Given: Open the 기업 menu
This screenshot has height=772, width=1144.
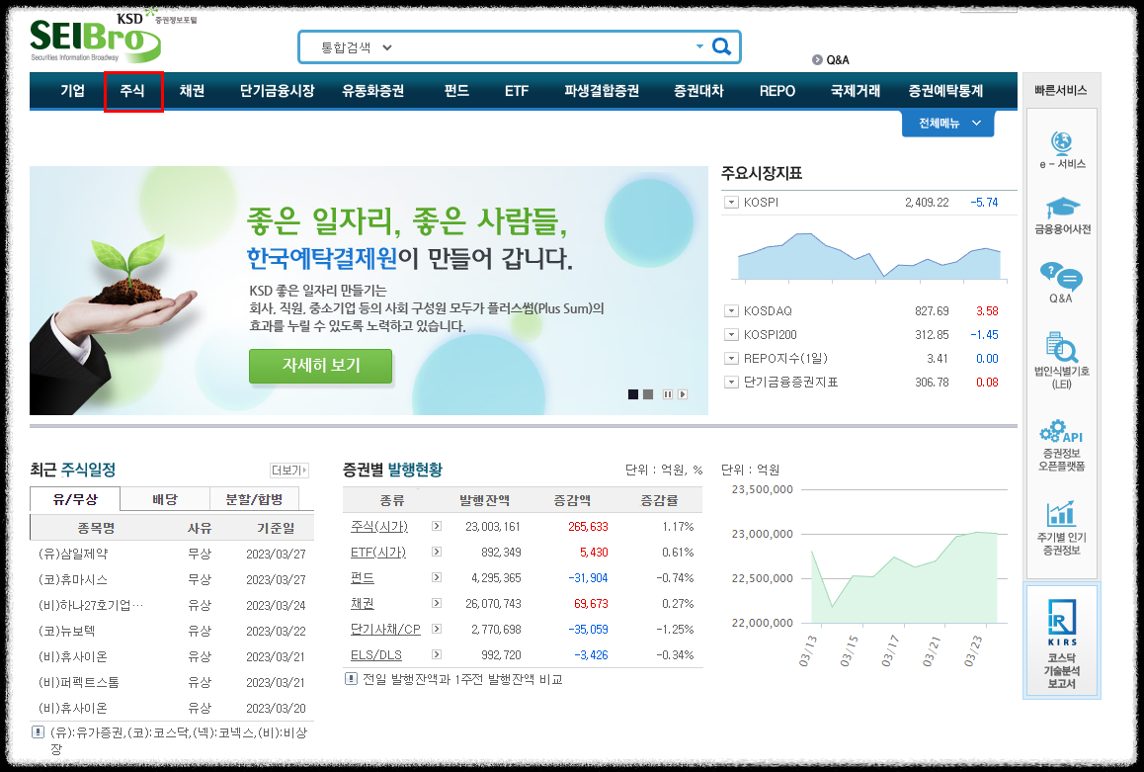Looking at the screenshot, I should tap(72, 91).
